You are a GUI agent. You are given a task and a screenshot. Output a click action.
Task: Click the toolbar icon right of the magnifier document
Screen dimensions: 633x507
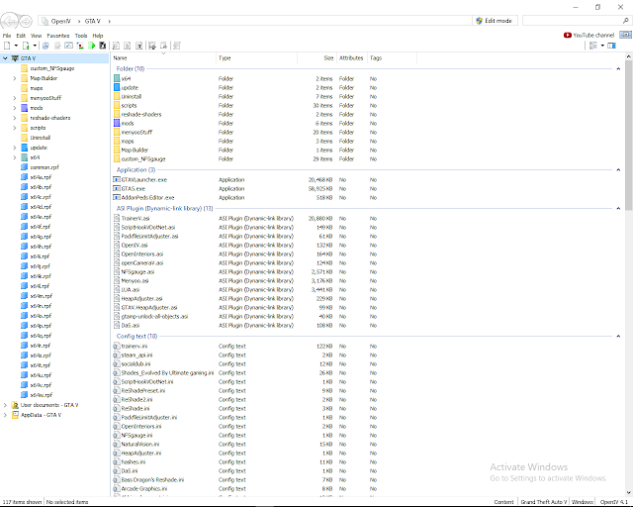[x=128, y=46]
